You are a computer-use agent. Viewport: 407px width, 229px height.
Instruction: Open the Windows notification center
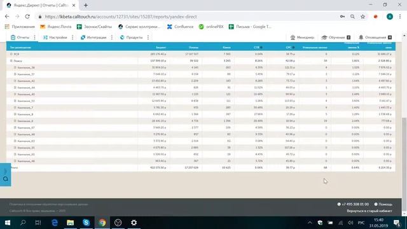coord(397,223)
